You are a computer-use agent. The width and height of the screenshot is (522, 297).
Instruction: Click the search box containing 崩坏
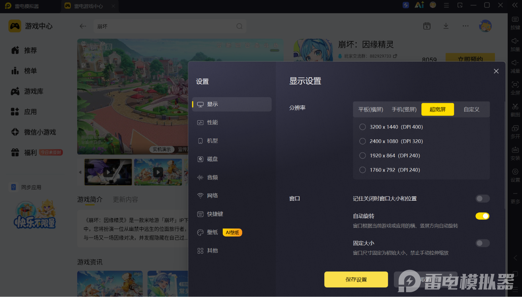[x=169, y=26]
